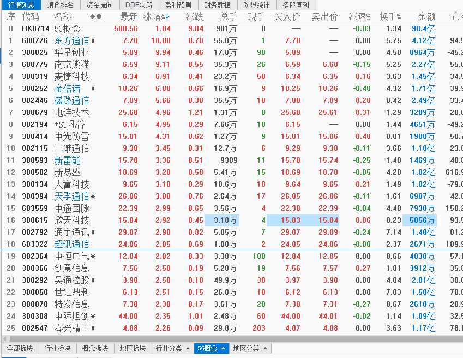The width and height of the screenshot is (463, 358).
Task: Click the marker icon beside 通宇通讯
Action: click(93, 233)
